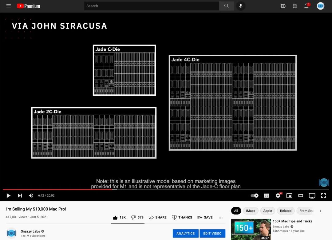Open the player settings gear
The height and width of the screenshot is (240, 332).
tap(278, 195)
